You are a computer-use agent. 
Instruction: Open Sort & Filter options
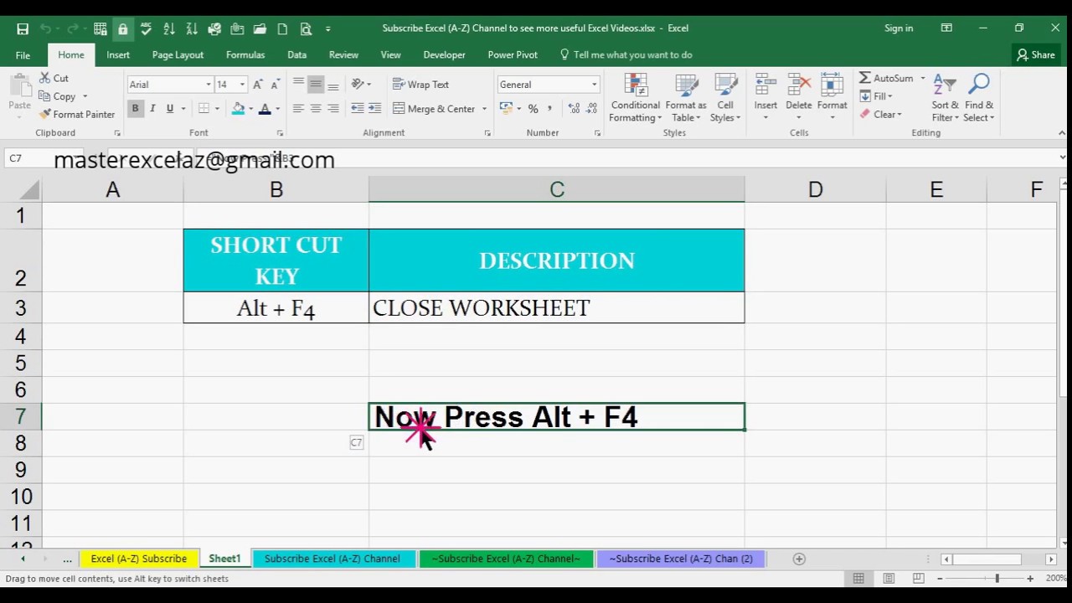(945, 99)
